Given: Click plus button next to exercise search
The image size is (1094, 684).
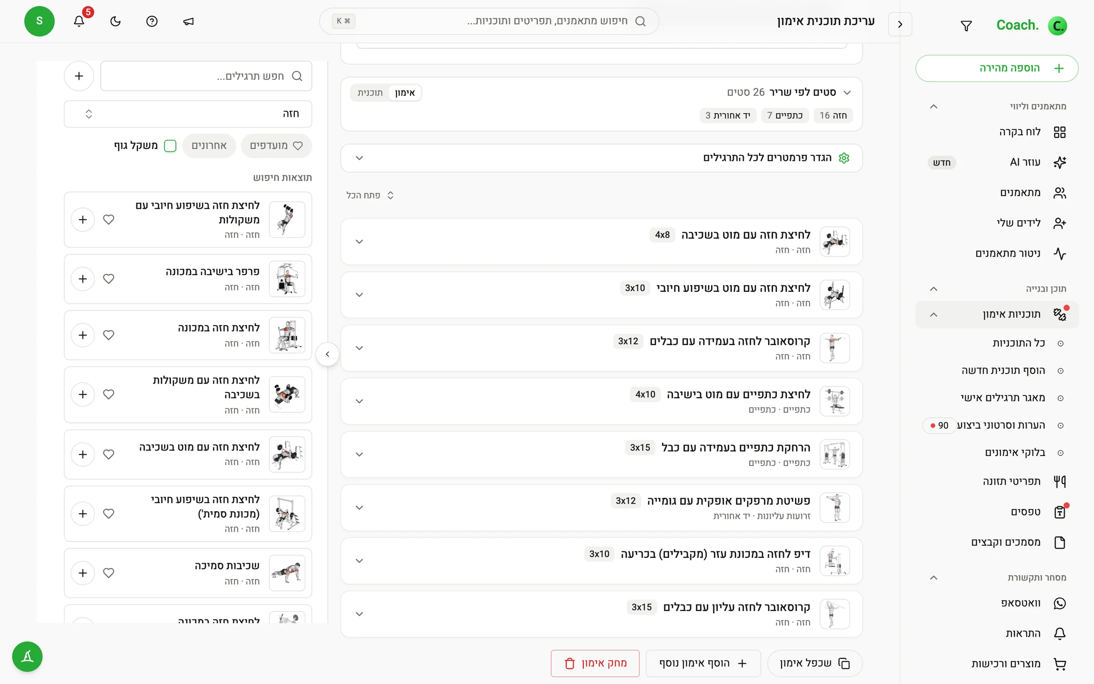Looking at the screenshot, I should [79, 76].
